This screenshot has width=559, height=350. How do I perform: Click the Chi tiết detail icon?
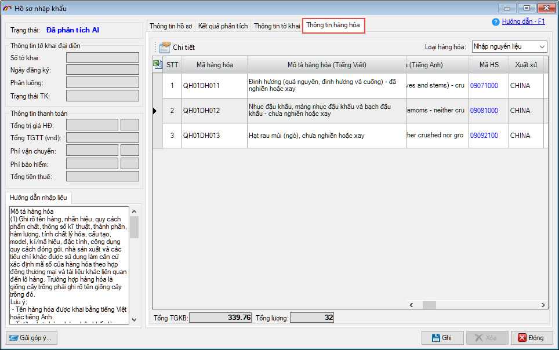point(165,47)
